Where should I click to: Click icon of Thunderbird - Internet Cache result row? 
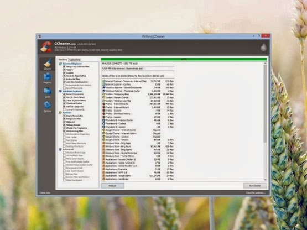(104, 120)
